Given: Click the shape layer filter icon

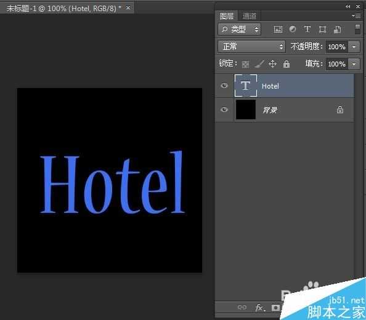Looking at the screenshot, I should click(322, 30).
